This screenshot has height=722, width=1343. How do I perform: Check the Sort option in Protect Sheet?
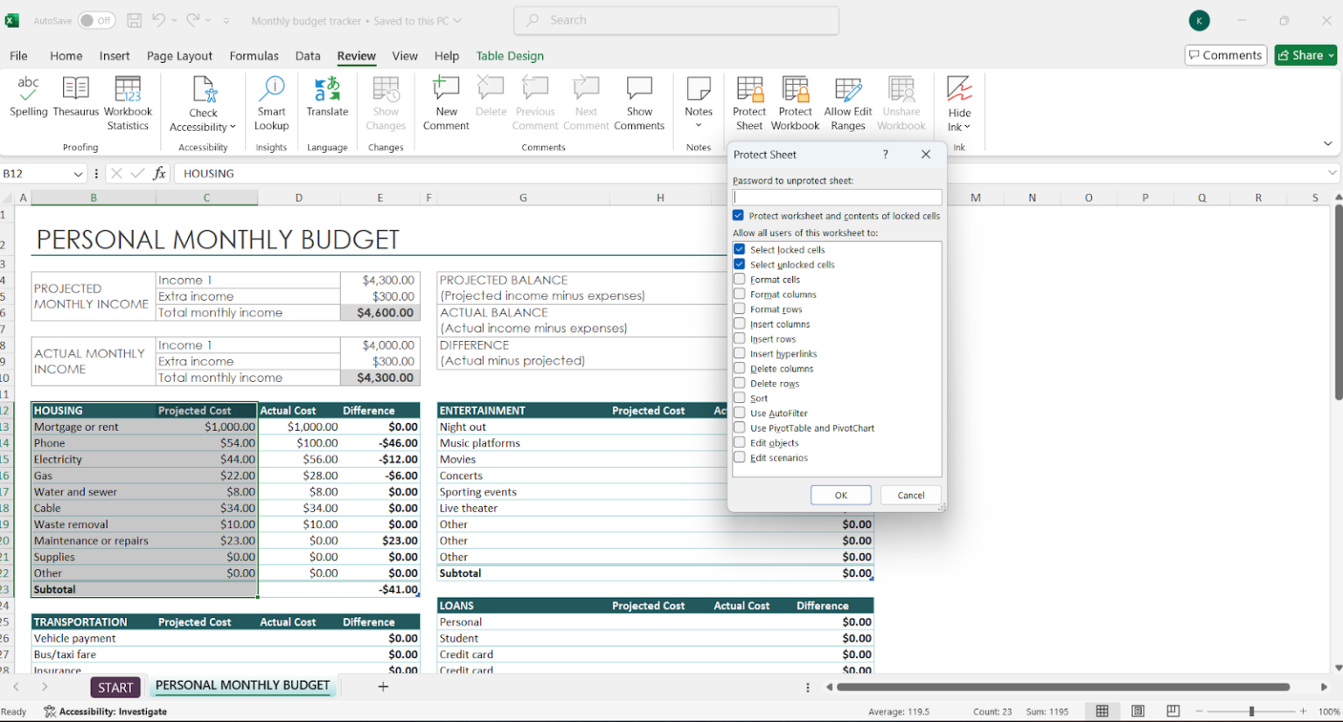(739, 398)
